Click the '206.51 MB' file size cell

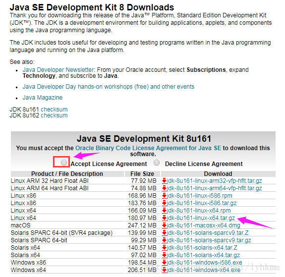point(142,270)
